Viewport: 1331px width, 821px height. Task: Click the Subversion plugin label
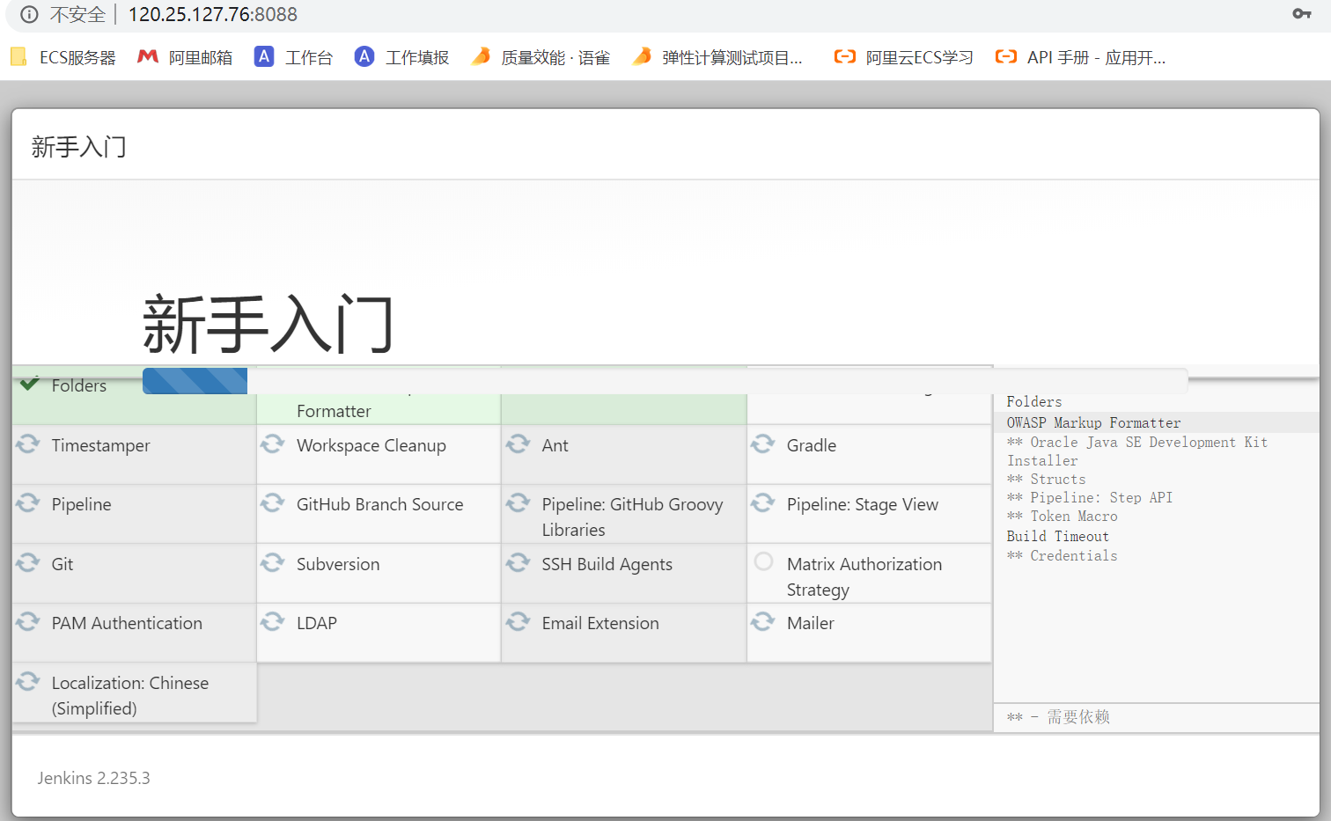(338, 564)
